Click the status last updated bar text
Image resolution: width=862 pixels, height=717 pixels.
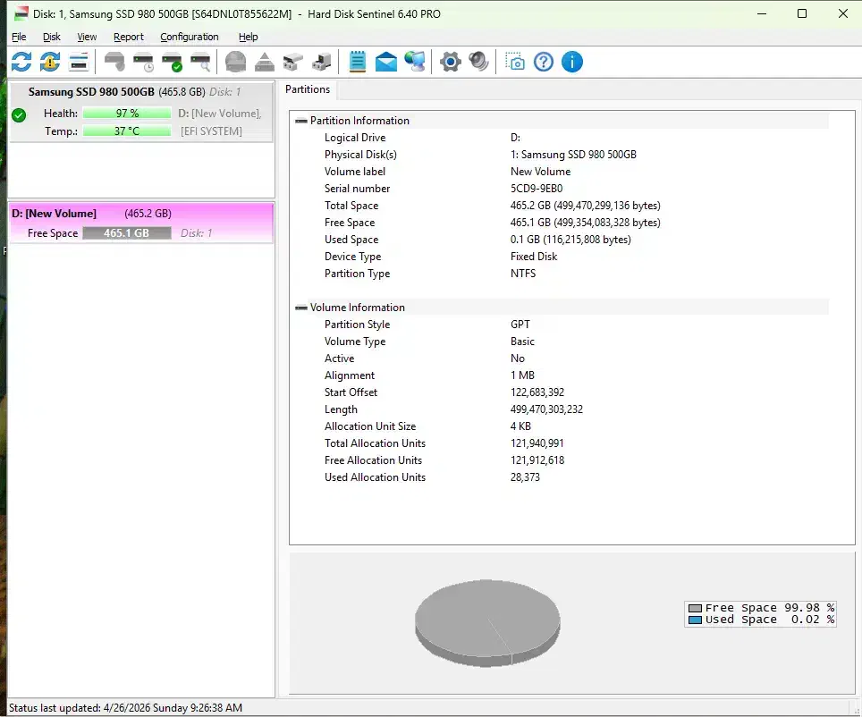click(x=125, y=708)
